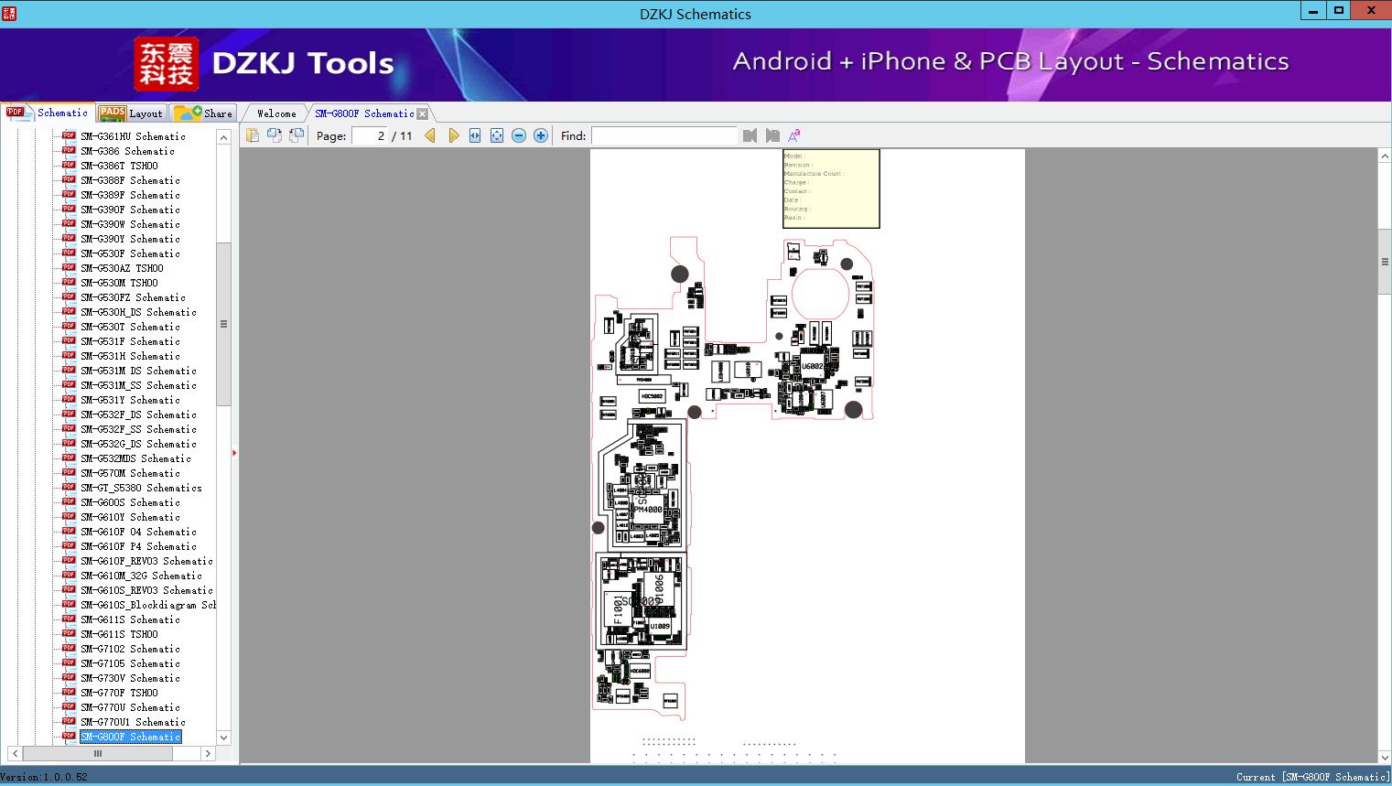1392x786 pixels.
Task: Select the highlighted SM-G800F Schematic entry
Action: tap(130, 737)
